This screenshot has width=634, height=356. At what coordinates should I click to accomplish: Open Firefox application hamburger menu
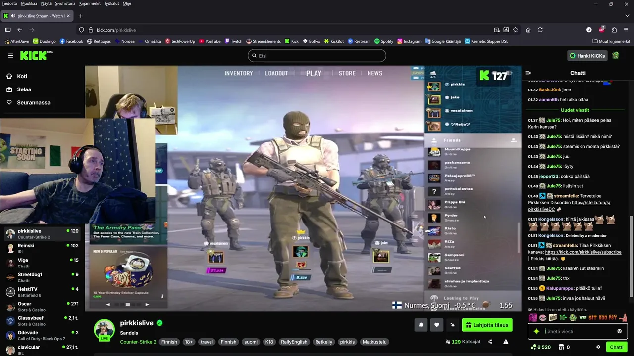(626, 30)
